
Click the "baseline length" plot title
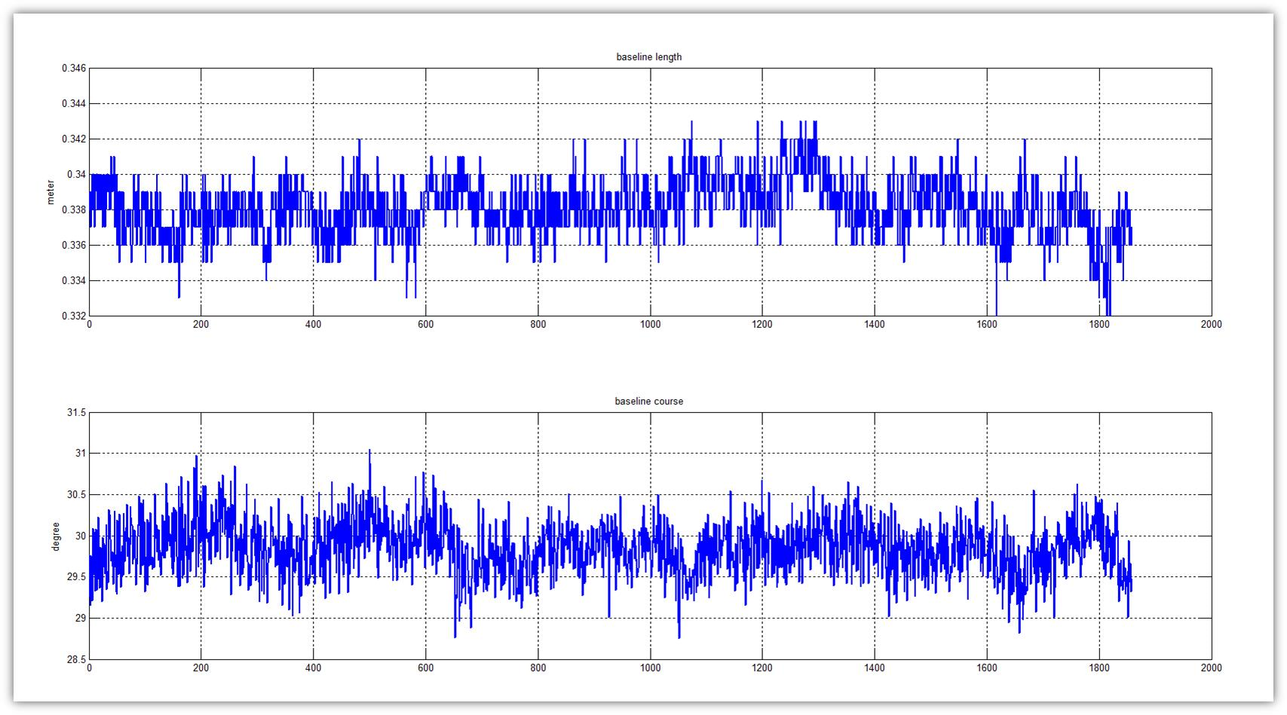point(648,57)
